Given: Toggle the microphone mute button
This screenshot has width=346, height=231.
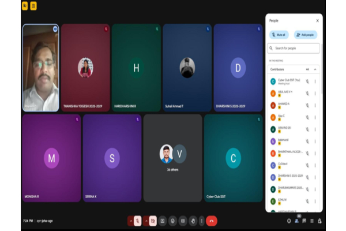Looking at the screenshot, I should tap(138, 220).
